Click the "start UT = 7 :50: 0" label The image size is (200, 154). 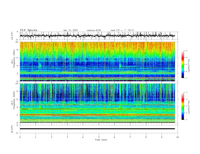(122, 30)
